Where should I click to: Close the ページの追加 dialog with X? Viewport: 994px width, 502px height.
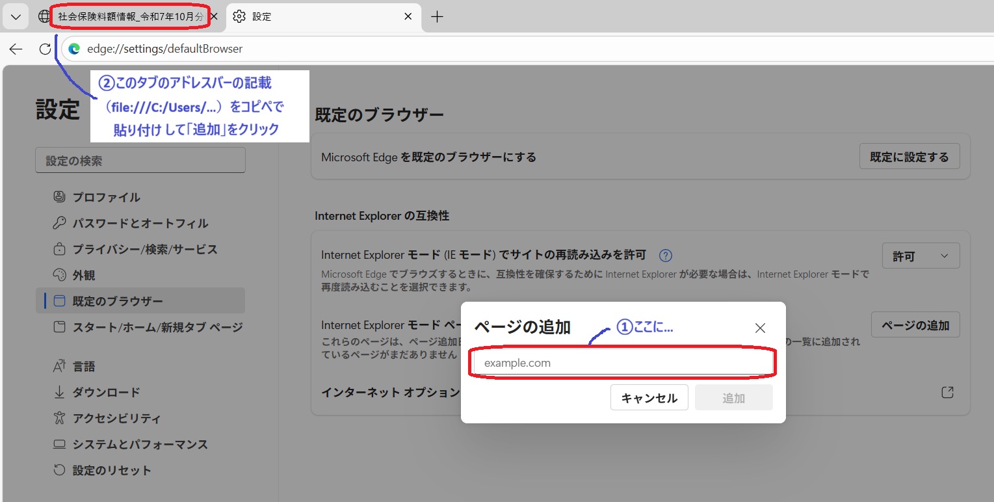click(x=760, y=328)
